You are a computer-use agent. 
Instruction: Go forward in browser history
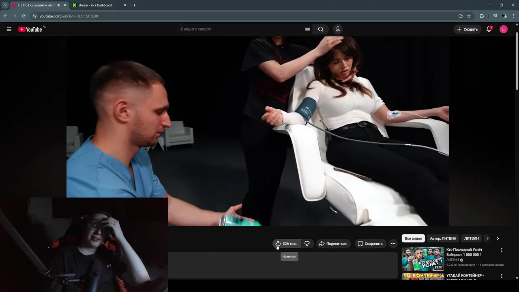[15, 16]
